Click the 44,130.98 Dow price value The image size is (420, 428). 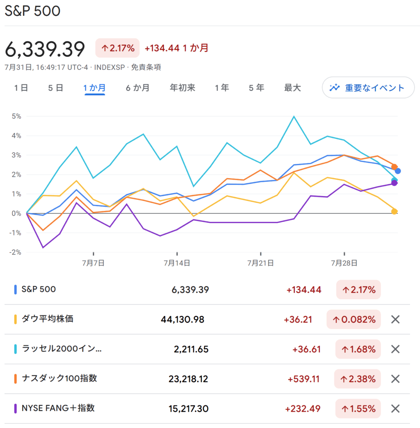tap(183, 319)
